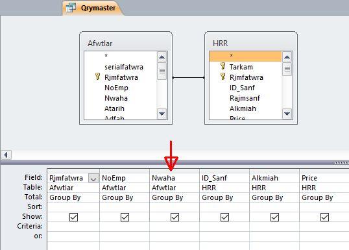Click Sort cell under Rjmfatwra column
Image resolution: width=349 pixels, height=250 pixels.
[x=73, y=207]
